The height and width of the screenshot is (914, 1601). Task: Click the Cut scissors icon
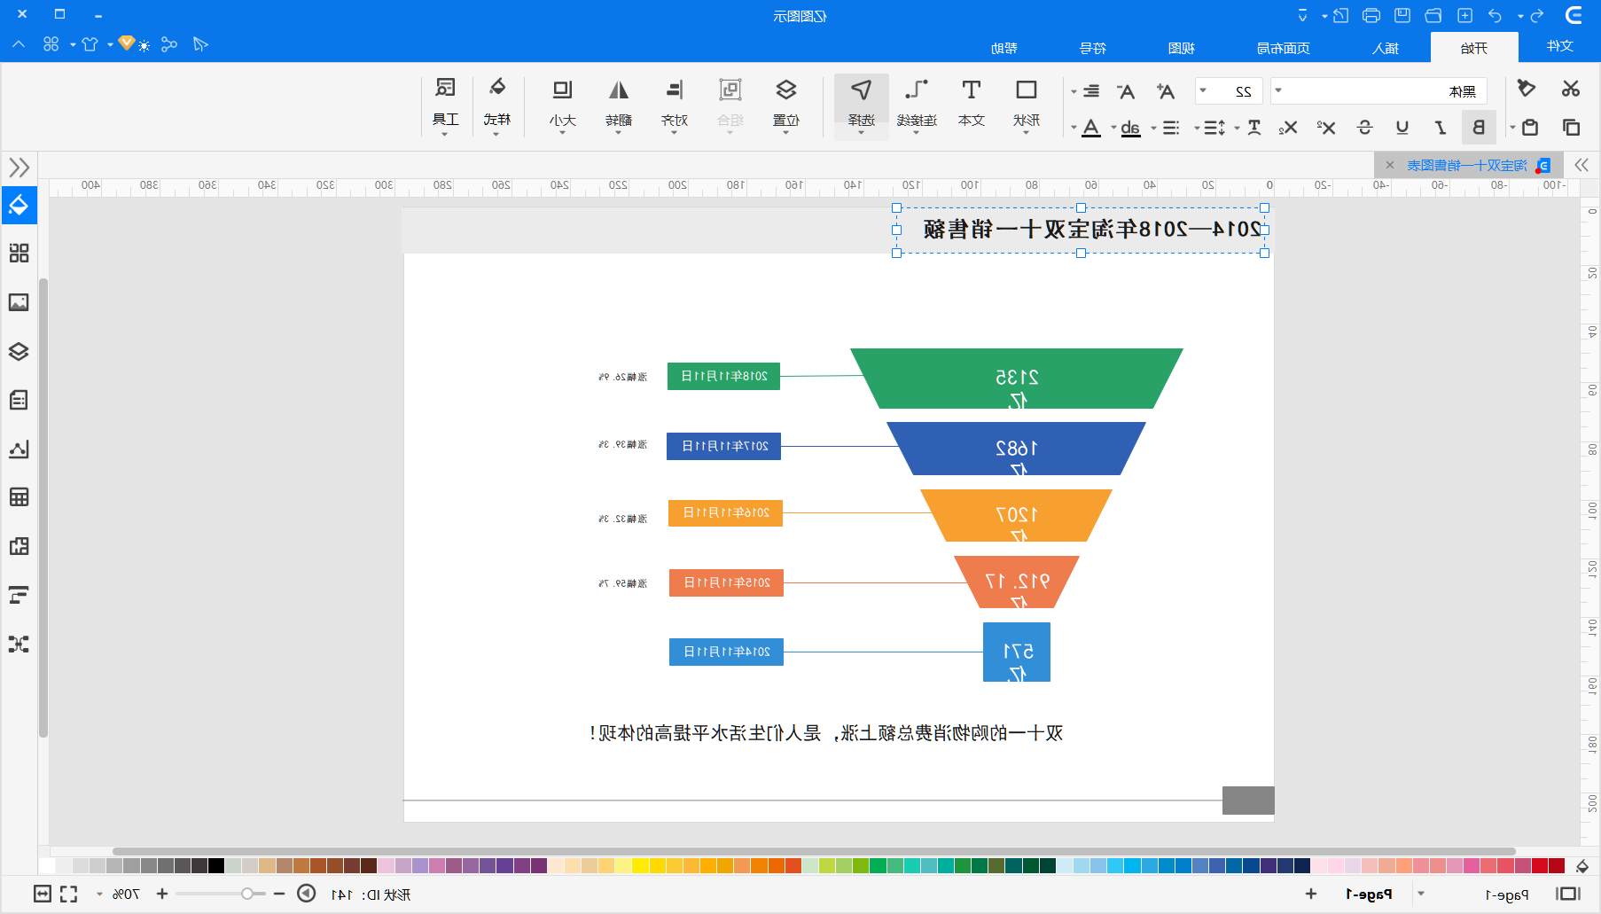pyautogui.click(x=1571, y=89)
